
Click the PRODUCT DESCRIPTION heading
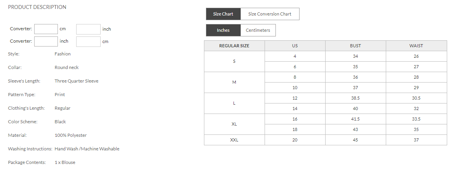[x=37, y=7]
